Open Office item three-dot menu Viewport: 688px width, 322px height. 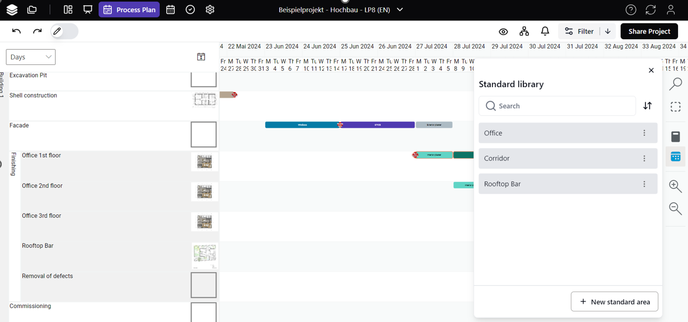[x=644, y=133]
